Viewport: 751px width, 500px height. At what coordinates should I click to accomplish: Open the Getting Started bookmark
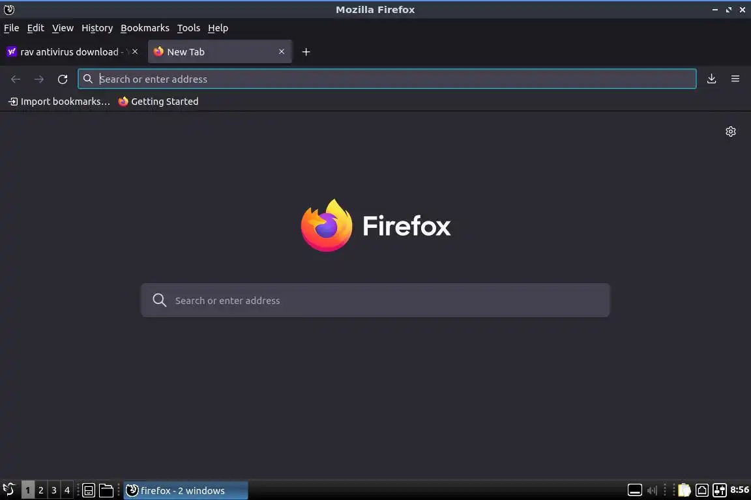(158, 102)
